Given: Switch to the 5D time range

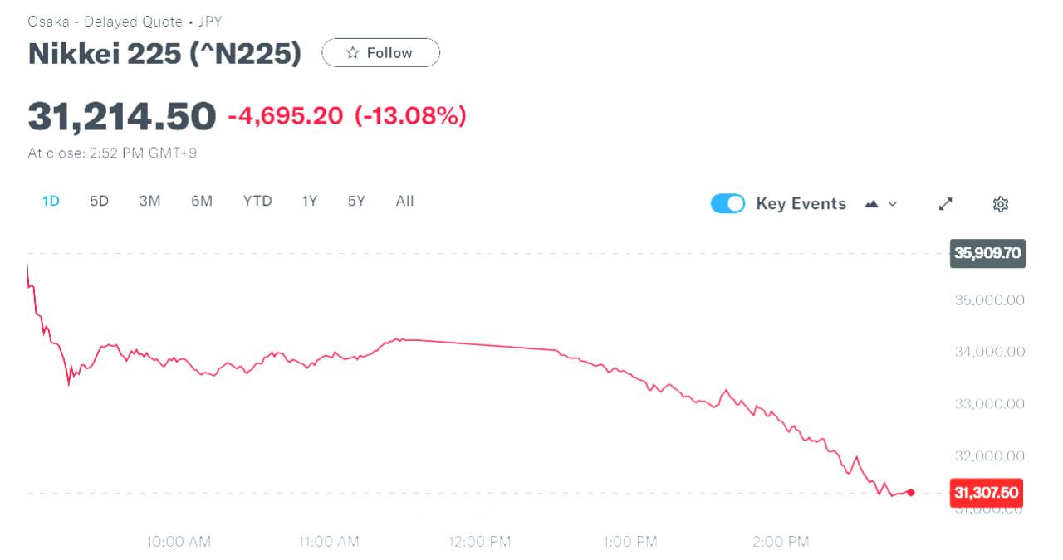Looking at the screenshot, I should pyautogui.click(x=100, y=201).
